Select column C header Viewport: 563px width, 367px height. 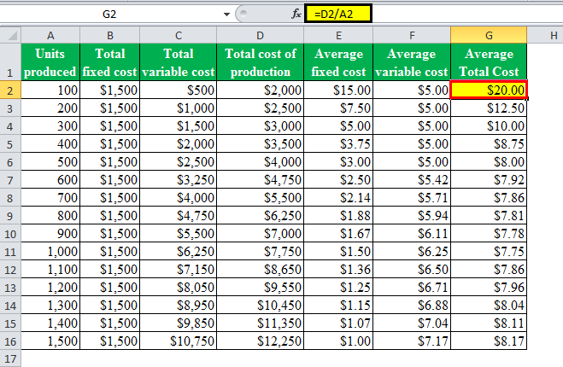[x=178, y=36]
